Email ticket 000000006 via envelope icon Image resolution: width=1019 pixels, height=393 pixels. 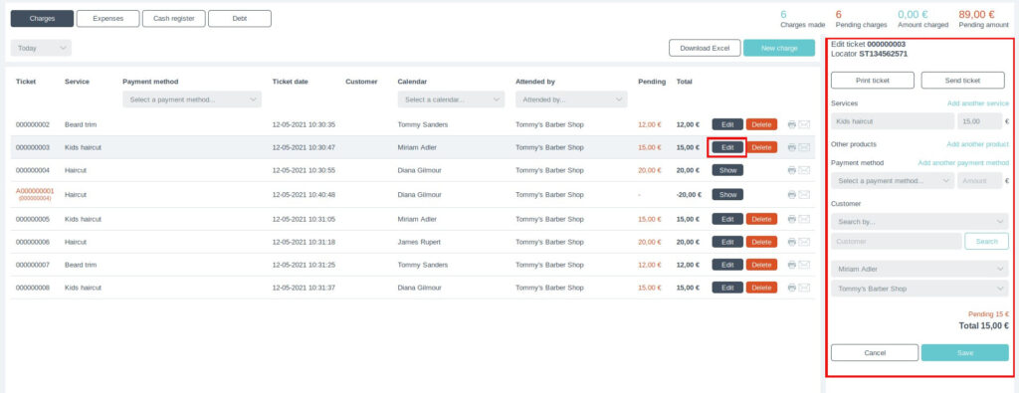(804, 242)
